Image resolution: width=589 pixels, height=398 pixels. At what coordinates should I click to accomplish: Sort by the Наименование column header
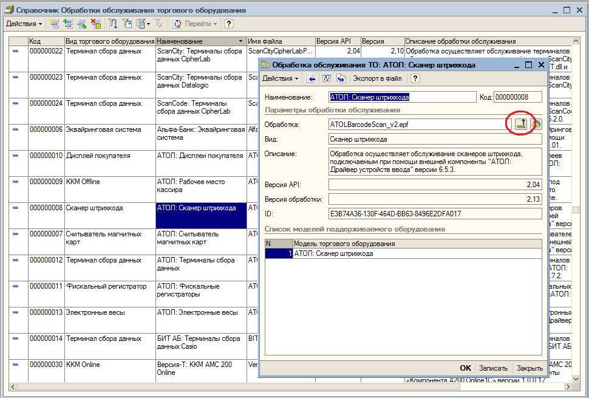coord(200,41)
